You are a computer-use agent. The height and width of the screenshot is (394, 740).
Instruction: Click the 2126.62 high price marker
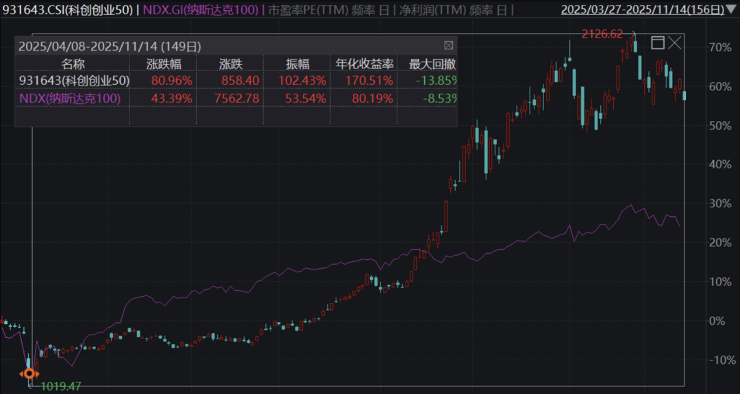tap(603, 34)
